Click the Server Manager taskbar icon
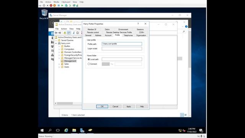245x138 pixels. point(82,130)
